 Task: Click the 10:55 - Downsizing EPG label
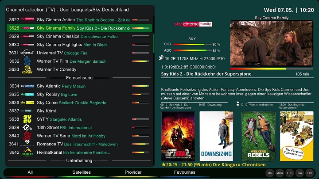tap(210, 105)
